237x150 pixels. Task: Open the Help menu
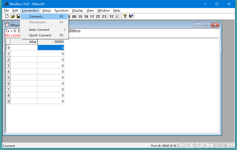[117, 11]
